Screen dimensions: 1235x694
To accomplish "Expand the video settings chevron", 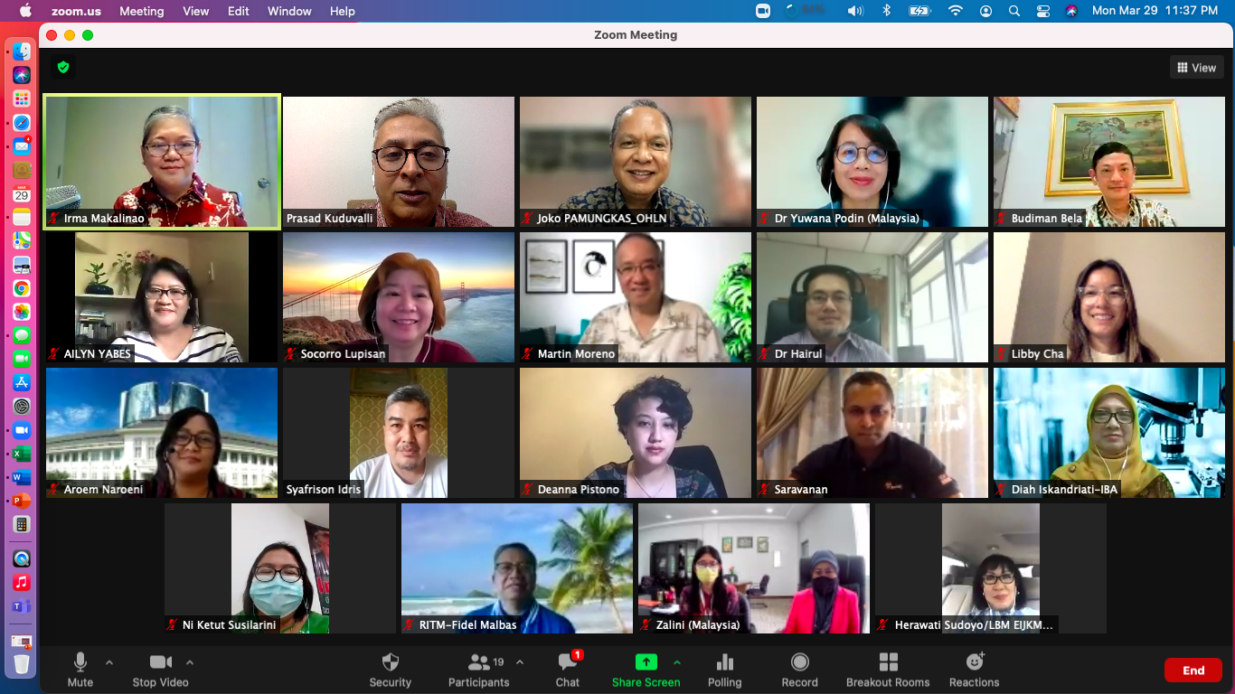I will click(x=190, y=662).
